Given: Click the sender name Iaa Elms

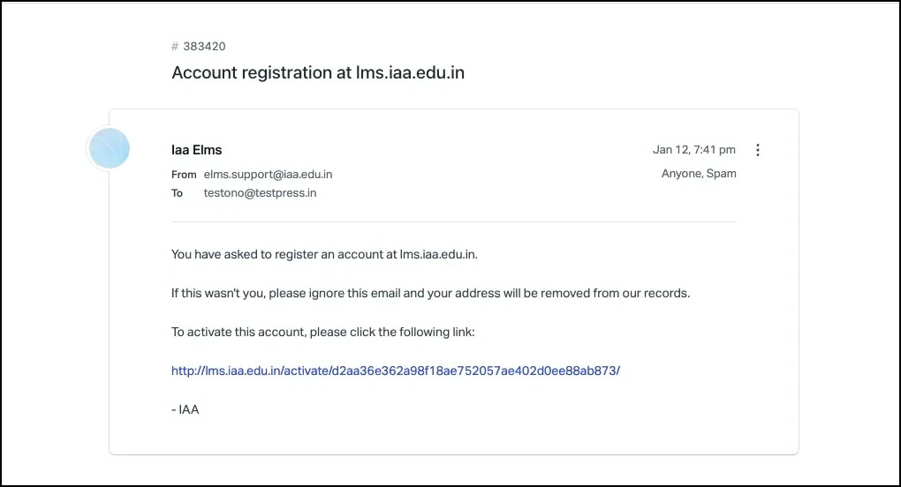Looking at the screenshot, I should coord(196,150).
